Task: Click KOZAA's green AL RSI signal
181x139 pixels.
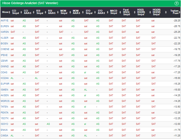Action: 36,78
